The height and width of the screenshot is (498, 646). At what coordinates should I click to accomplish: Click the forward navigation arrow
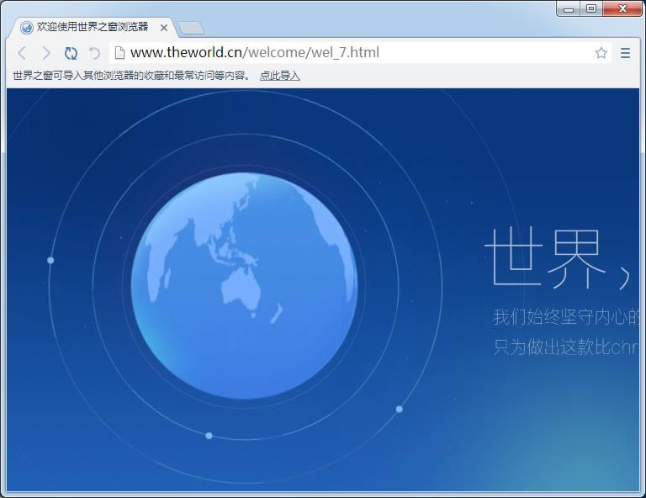click(46, 53)
